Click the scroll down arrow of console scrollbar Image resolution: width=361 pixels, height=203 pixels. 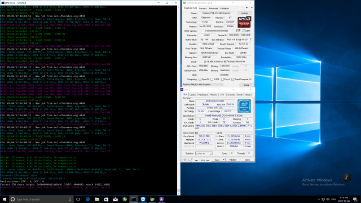tap(179, 194)
